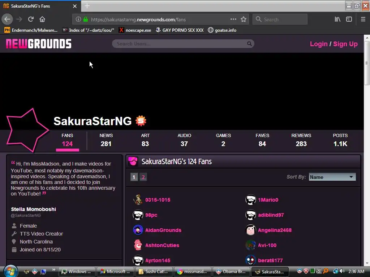
Task: Click the AidanGrounds avatar icon
Action: (x=138, y=230)
